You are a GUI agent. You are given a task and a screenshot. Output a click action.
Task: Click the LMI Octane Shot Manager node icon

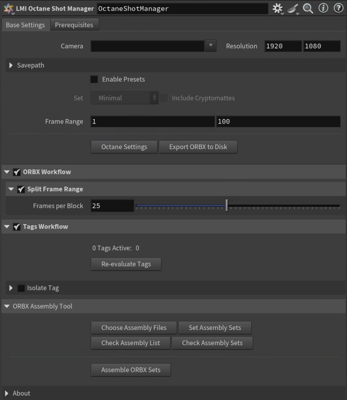[8, 8]
